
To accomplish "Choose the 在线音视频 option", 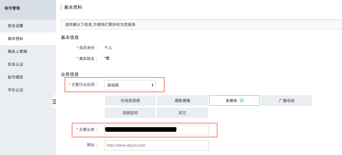I will tap(130, 100).
